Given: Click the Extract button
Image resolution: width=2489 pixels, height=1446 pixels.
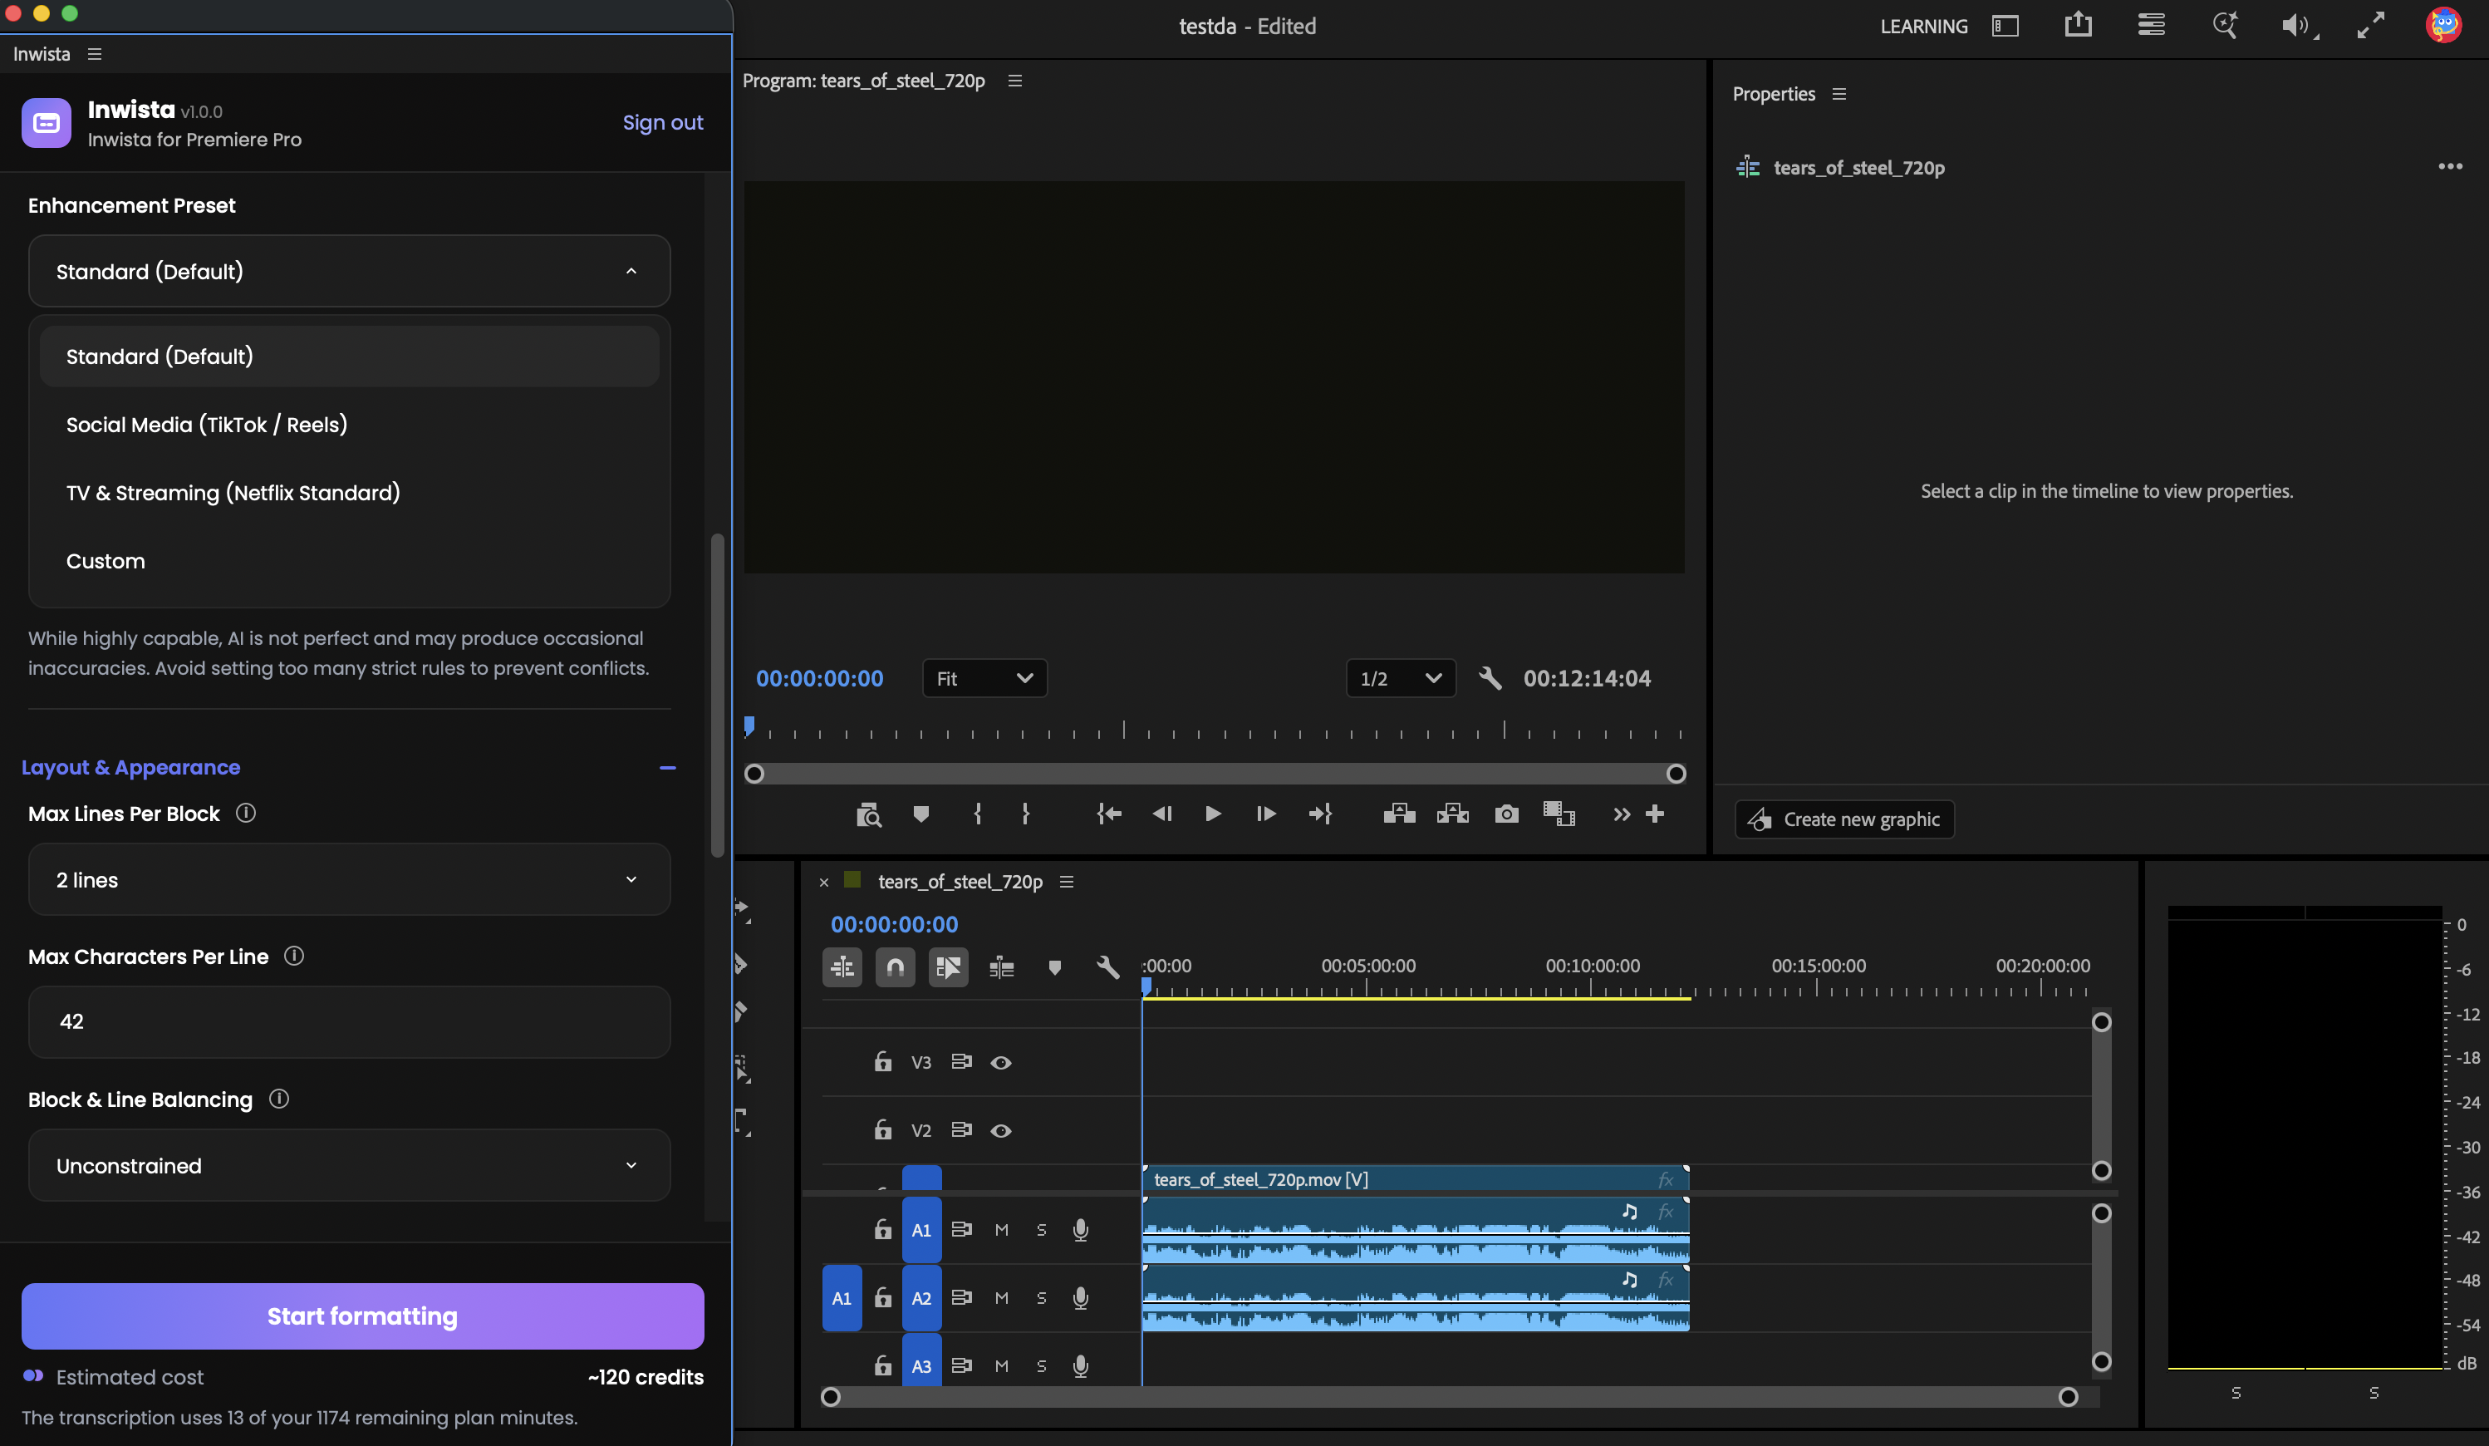Looking at the screenshot, I should pos(1452,814).
